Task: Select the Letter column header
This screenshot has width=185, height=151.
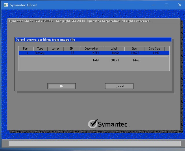Action: coord(55,49)
